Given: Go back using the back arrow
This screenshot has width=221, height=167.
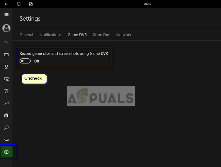Looking at the screenshot, I should [6, 4].
